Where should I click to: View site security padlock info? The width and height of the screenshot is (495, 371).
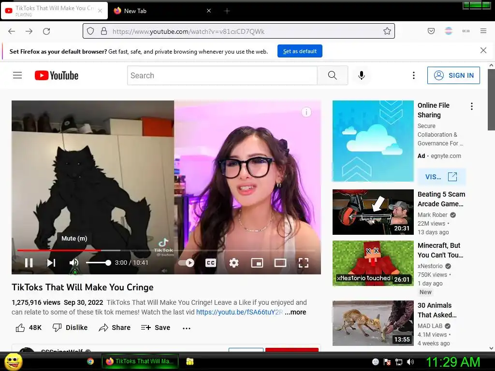pos(104,31)
